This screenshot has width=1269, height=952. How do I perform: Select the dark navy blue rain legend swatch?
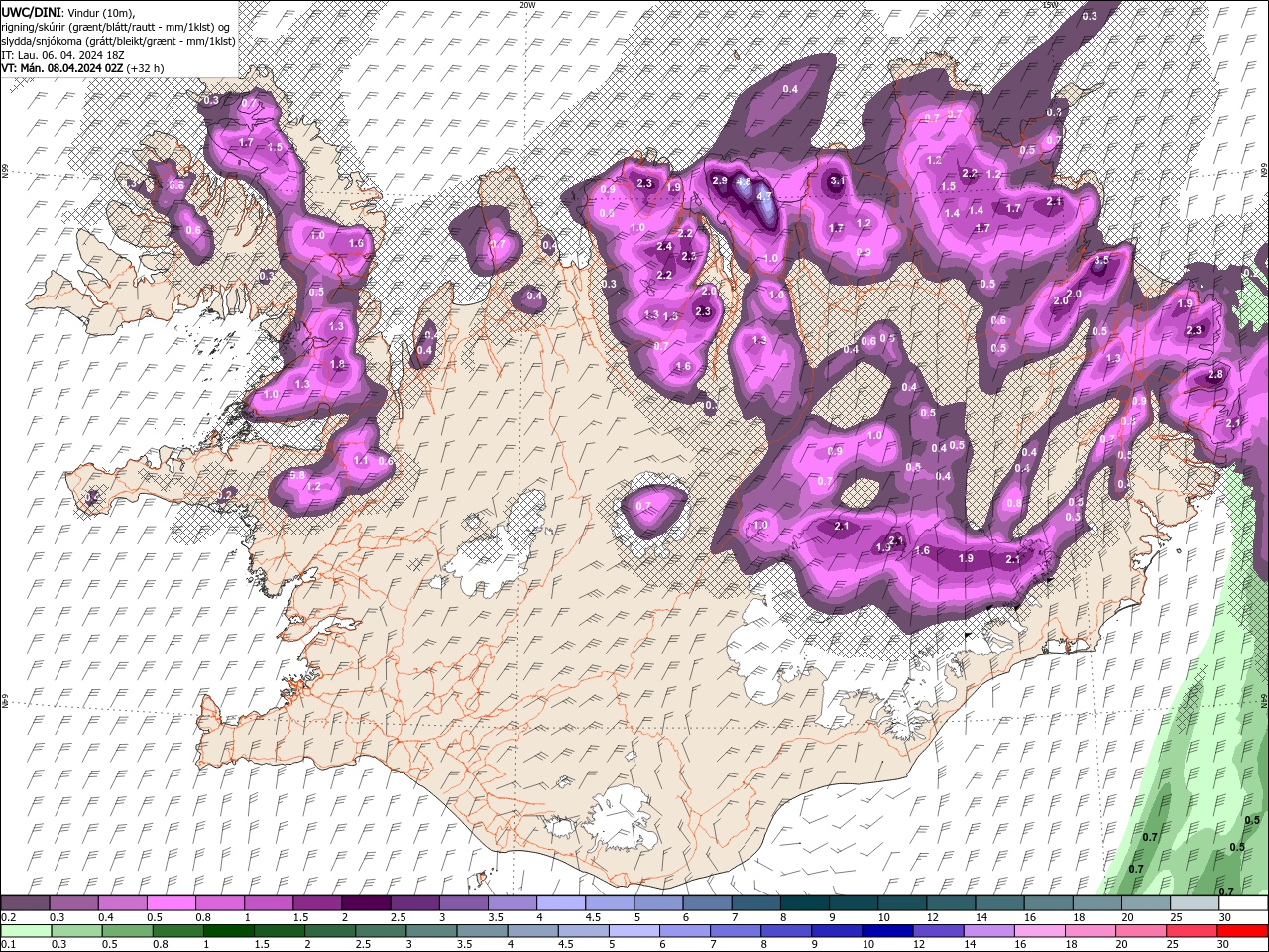[888, 932]
